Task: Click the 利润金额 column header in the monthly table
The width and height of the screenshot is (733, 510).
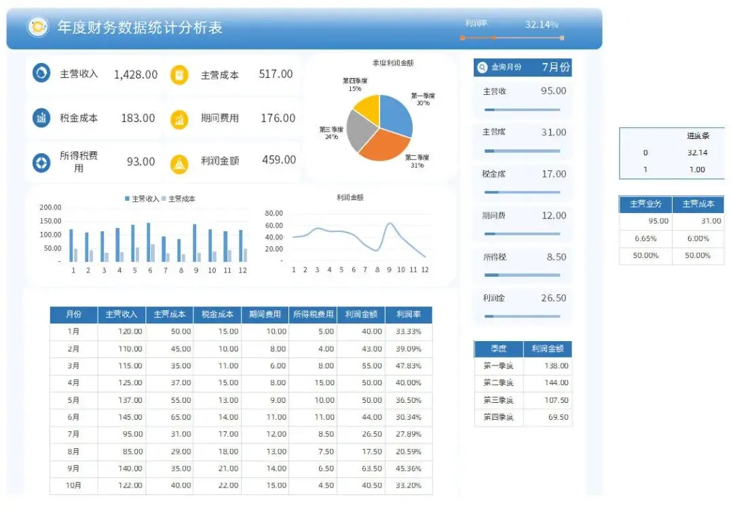Action: pyautogui.click(x=361, y=314)
